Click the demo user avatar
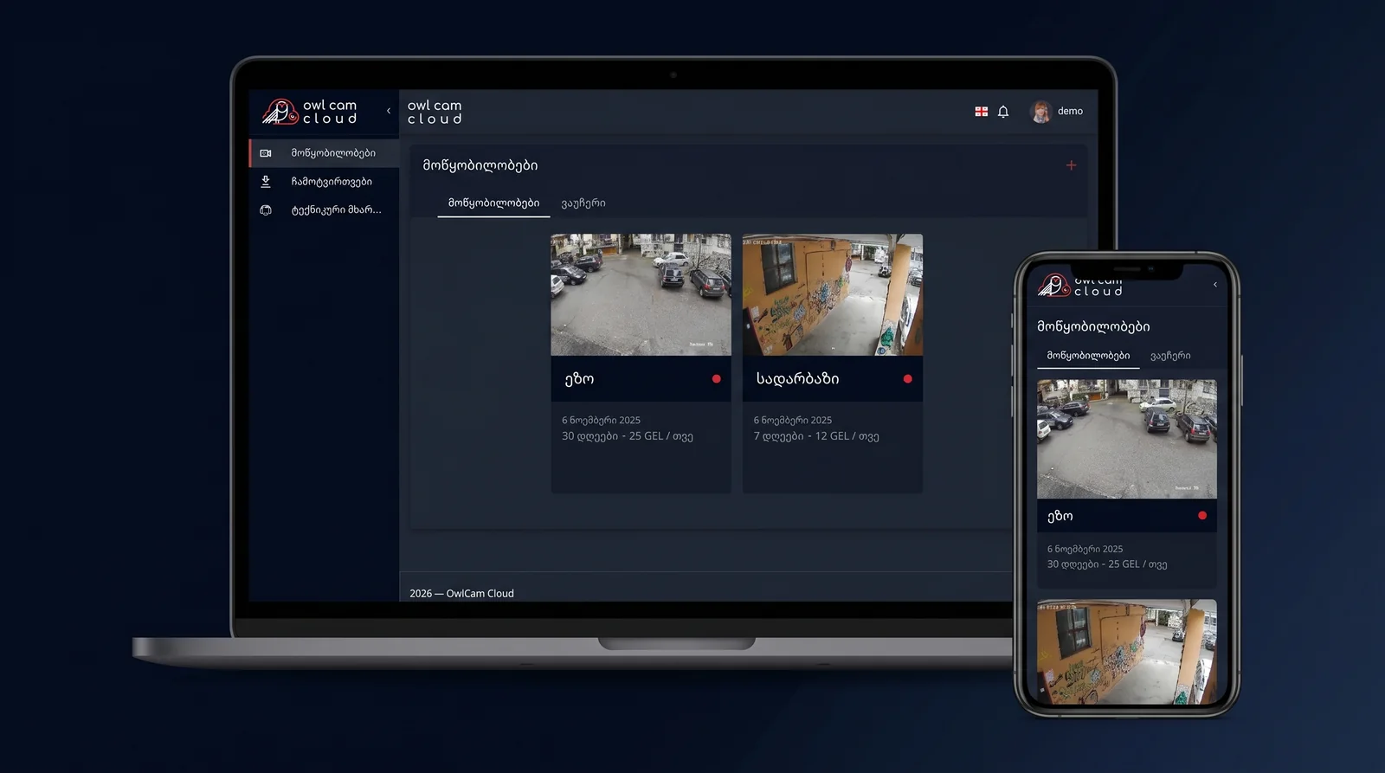 [1040, 112]
